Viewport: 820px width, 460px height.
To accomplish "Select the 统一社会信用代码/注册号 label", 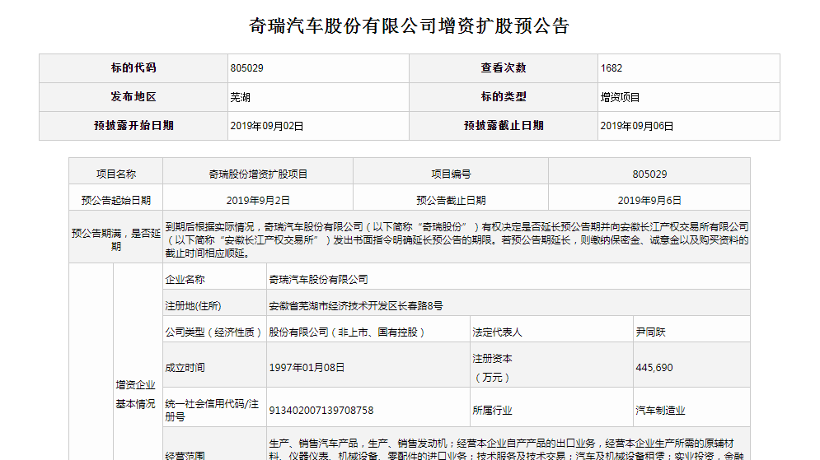I will tap(212, 411).
